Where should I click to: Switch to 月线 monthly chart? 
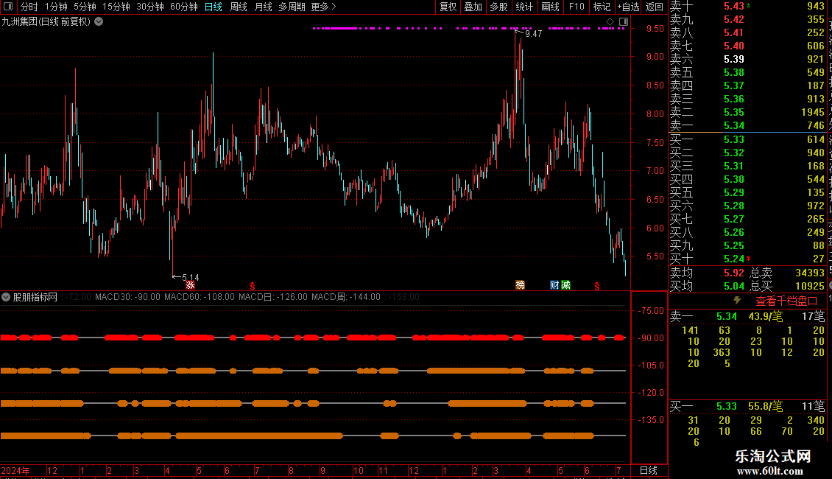(263, 7)
